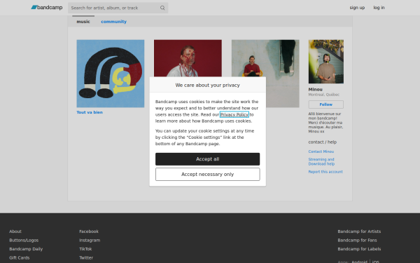420x263 pixels.
Task: Open the About footer link
Action: 15,231
